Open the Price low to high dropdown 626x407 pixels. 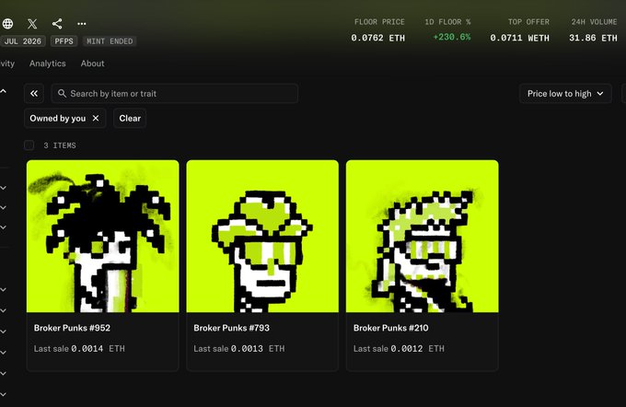tap(565, 93)
